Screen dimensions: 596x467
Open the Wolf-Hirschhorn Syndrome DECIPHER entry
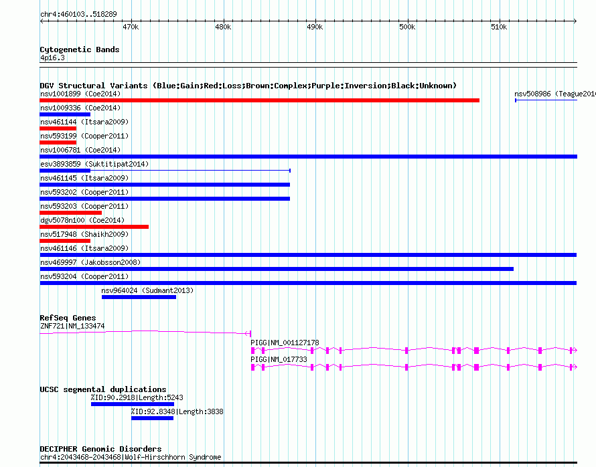pyautogui.click(x=131, y=457)
